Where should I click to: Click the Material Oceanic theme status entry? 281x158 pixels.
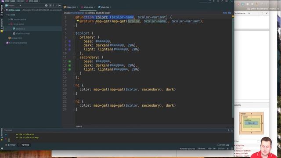[x=187, y=149]
